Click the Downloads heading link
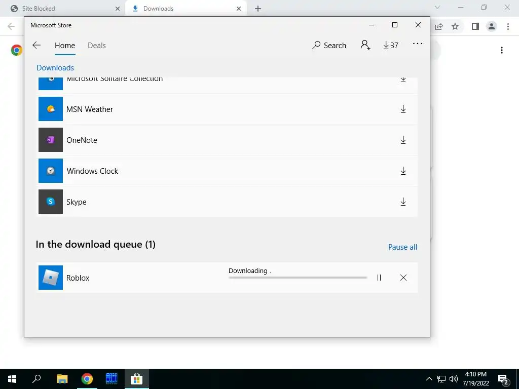 click(x=55, y=68)
